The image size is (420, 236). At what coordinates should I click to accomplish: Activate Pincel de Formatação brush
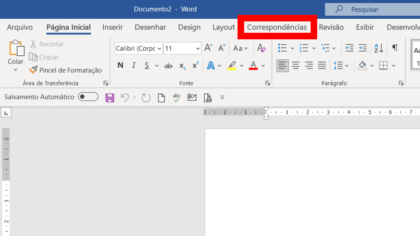point(65,70)
